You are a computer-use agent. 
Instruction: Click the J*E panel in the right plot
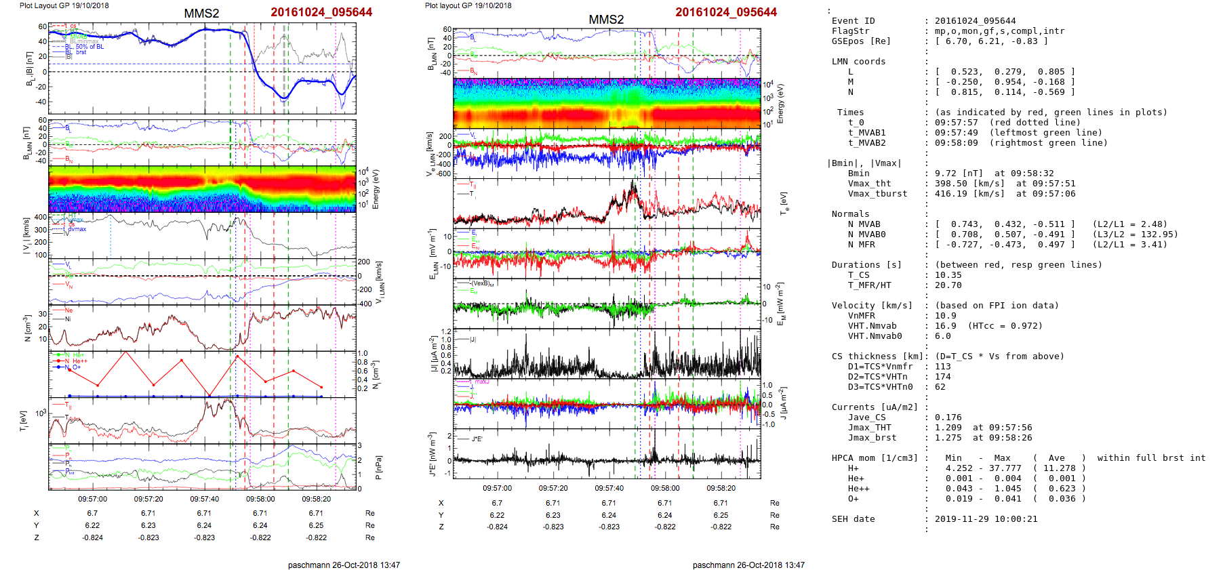click(x=607, y=453)
